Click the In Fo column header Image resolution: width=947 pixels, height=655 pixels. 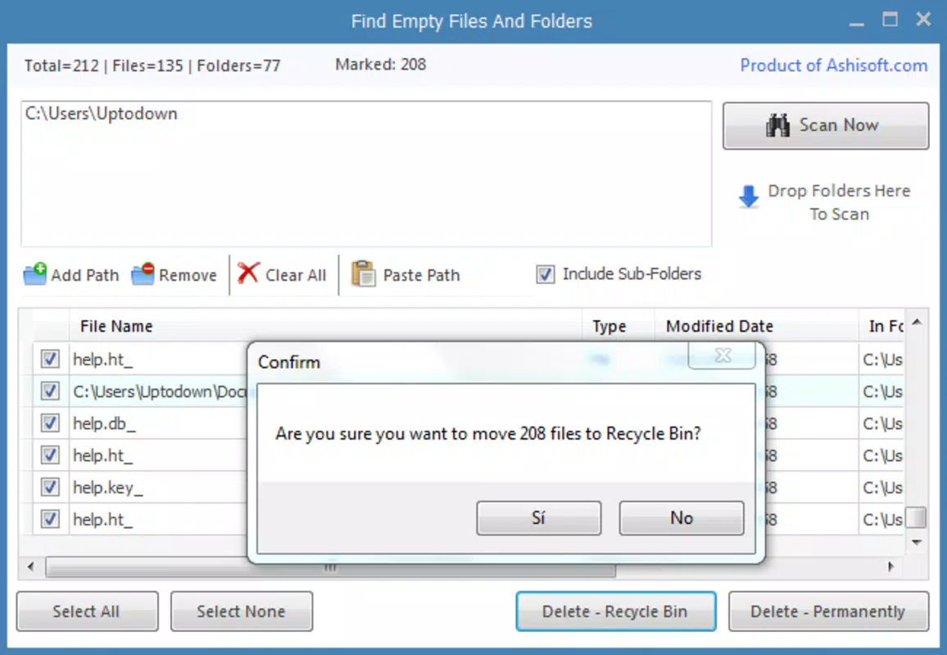881,326
